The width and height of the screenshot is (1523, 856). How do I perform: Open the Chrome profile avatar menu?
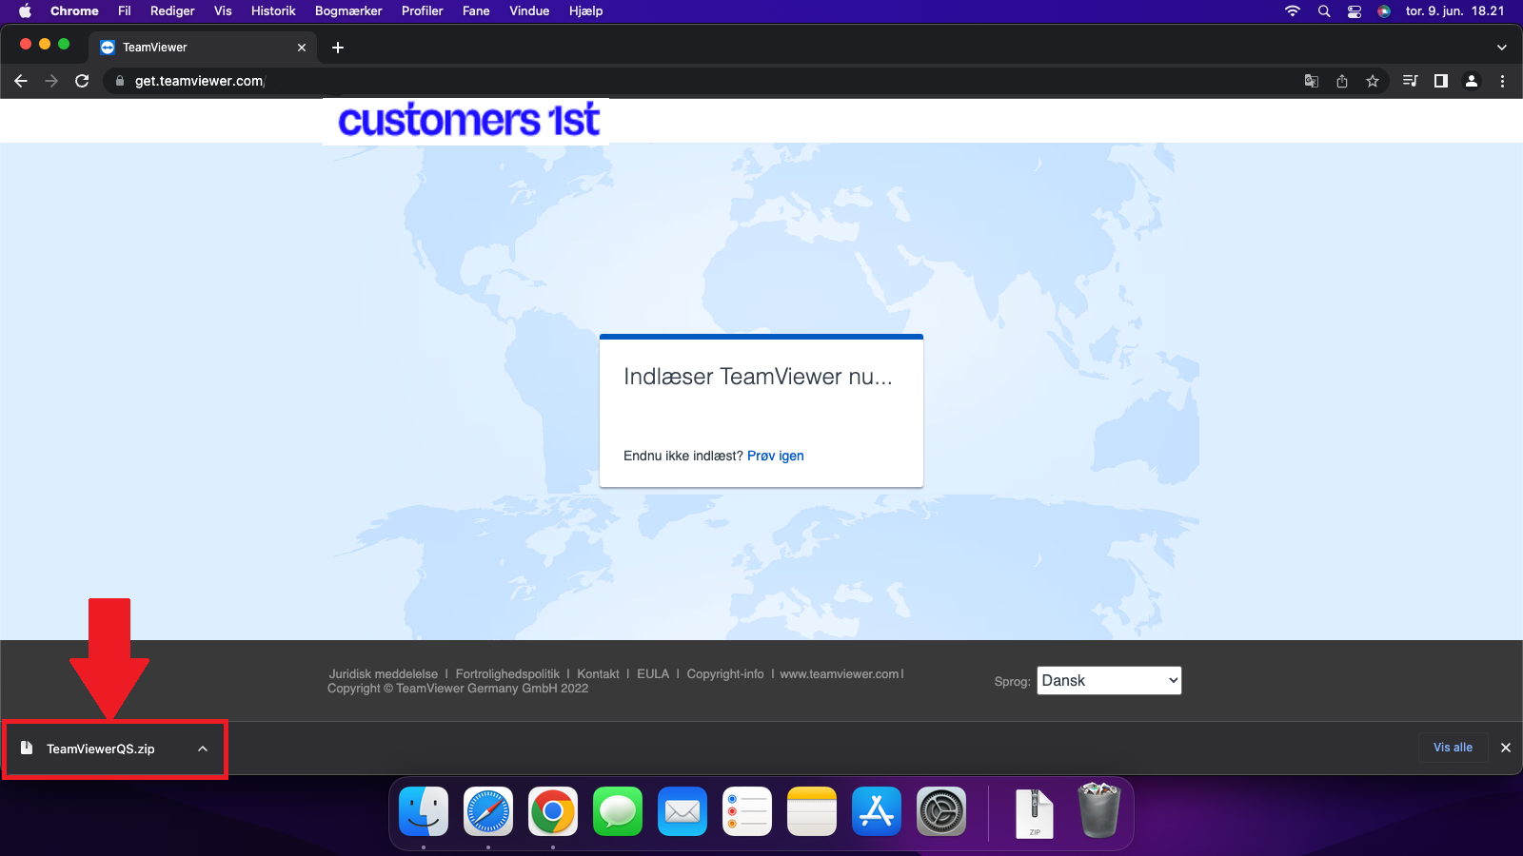coord(1472,81)
